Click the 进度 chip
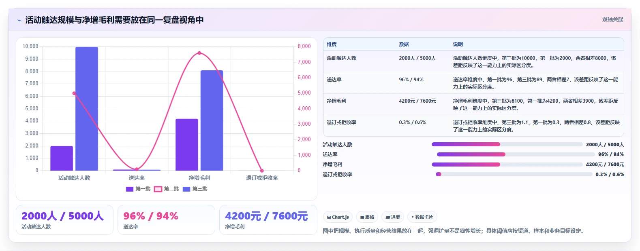This screenshot has width=640, height=251. click(x=393, y=217)
